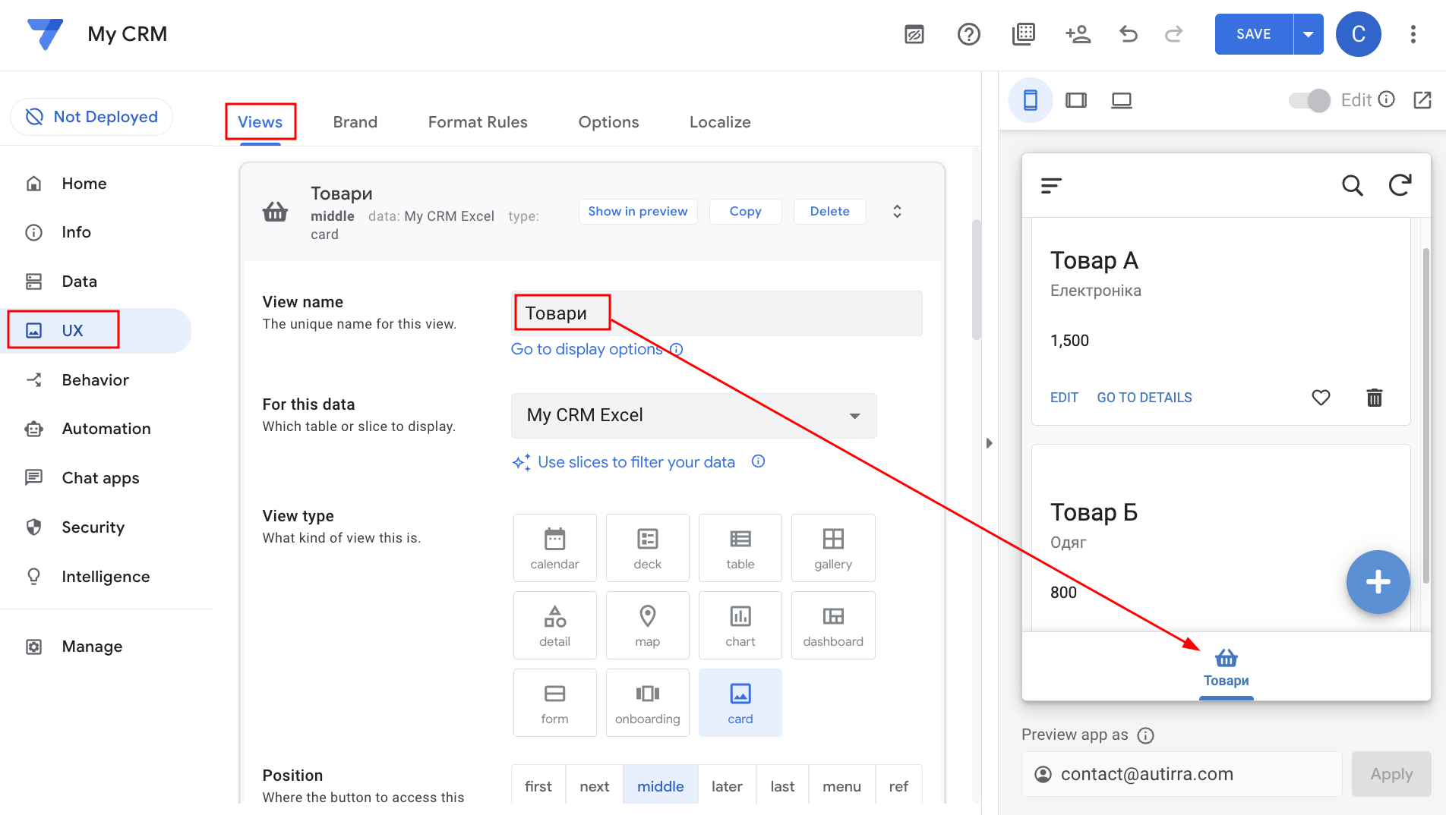Select the calendar view type
The height and width of the screenshot is (815, 1446).
point(555,548)
